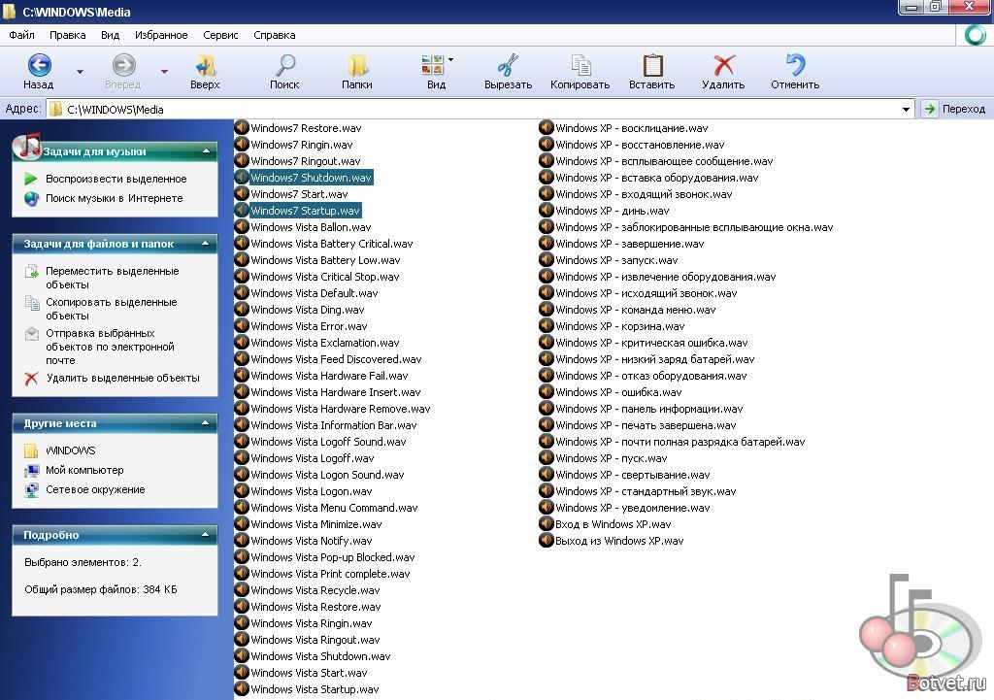Image resolution: width=994 pixels, height=700 pixels.
Task: Select Windows Vista Menu Command.wav
Action: (x=334, y=508)
